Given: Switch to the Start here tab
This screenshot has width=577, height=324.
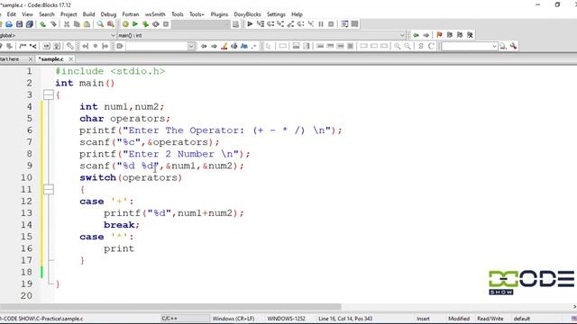Looking at the screenshot, I should point(10,58).
